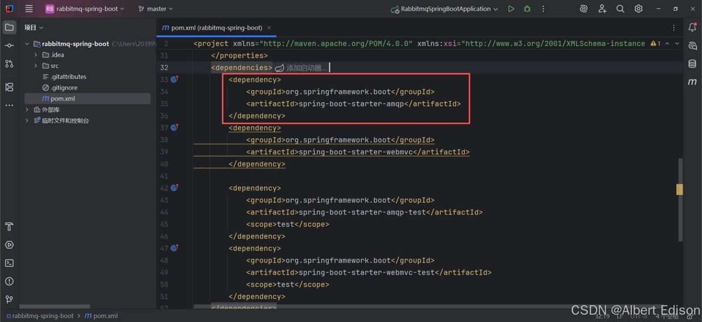Open the Problems tool window icon
Image resolution: width=702 pixels, height=322 pixels.
click(x=9, y=281)
